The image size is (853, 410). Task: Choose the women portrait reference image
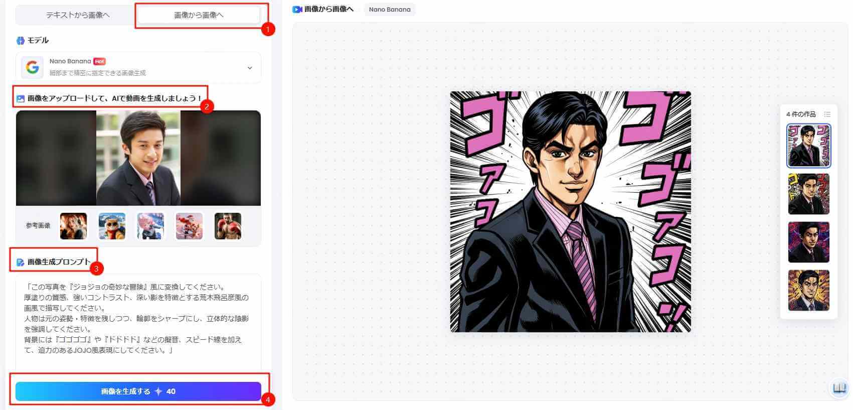[x=73, y=226]
